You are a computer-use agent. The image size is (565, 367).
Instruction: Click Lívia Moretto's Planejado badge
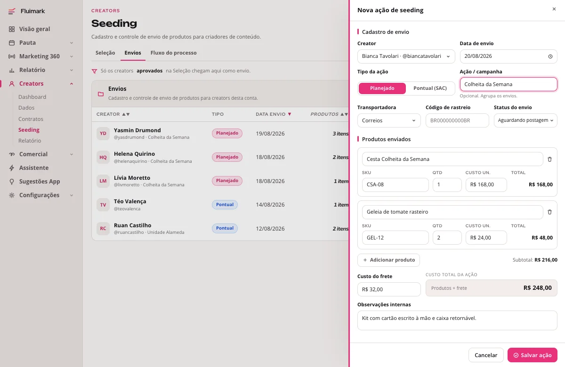click(227, 181)
